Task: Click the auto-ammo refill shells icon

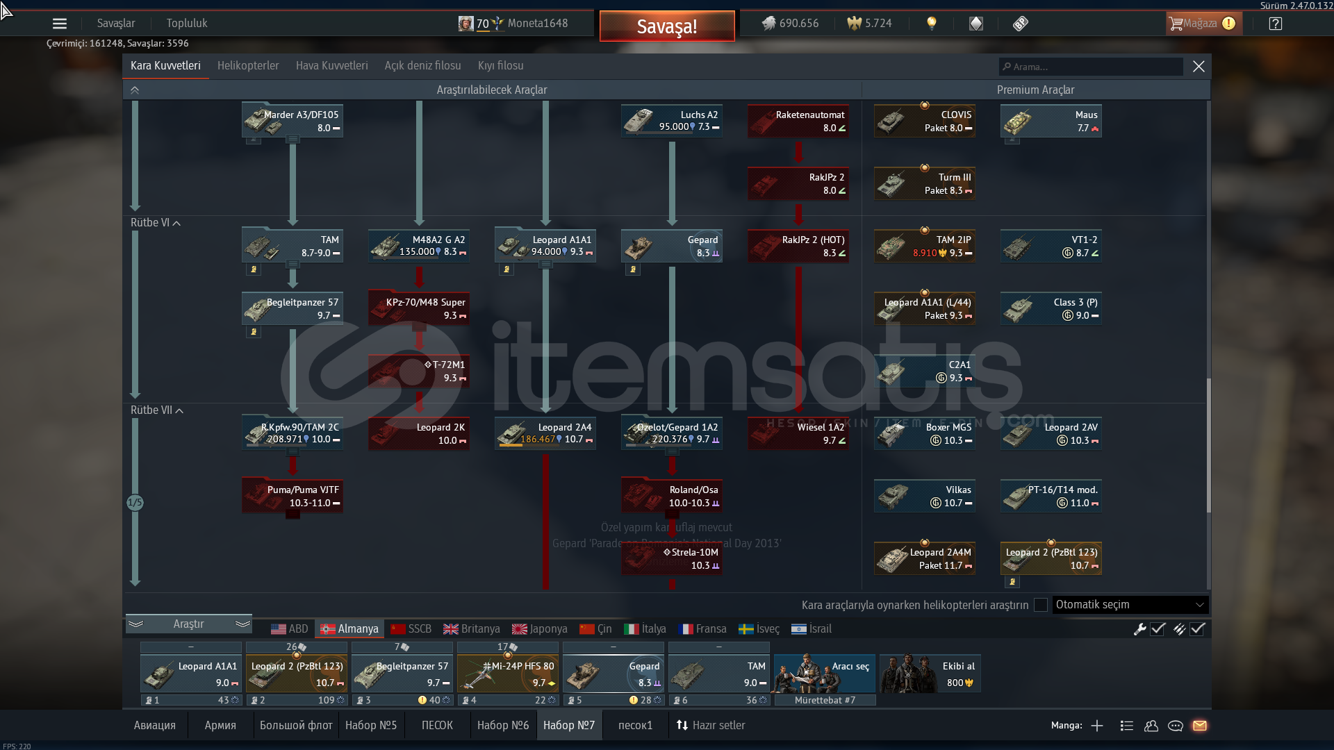Action: click(x=1179, y=629)
